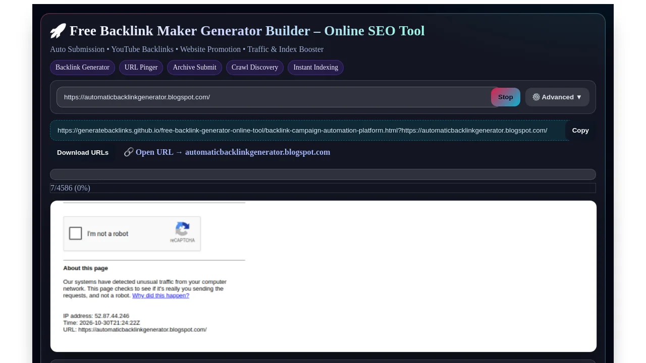The width and height of the screenshot is (646, 363).
Task: Click the generated backlink URL field
Action: tap(309, 131)
